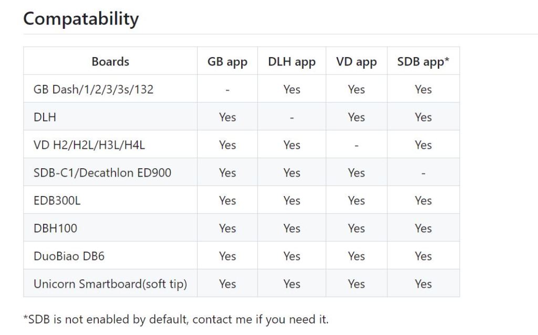Click the Compatability section heading
Screen dimensions: 538x335
[81, 19]
